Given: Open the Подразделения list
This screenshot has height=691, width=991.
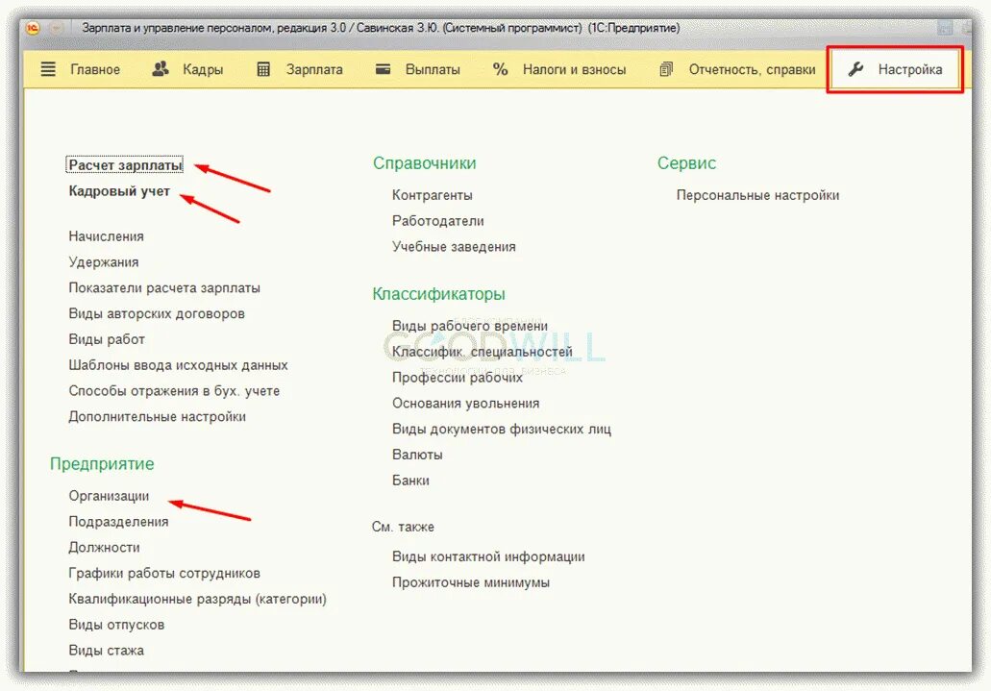Looking at the screenshot, I should click(x=119, y=522).
